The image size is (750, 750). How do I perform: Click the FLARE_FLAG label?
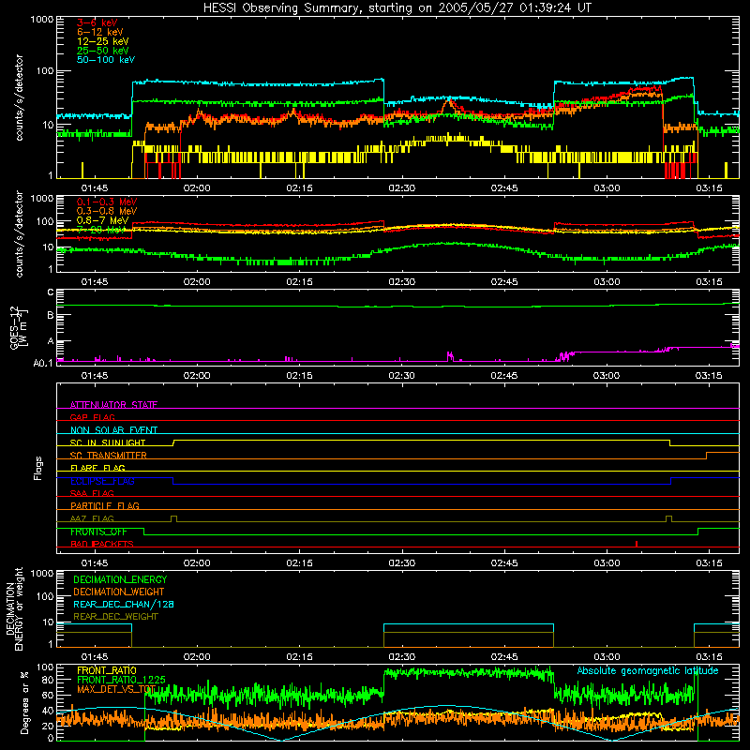click(x=97, y=468)
